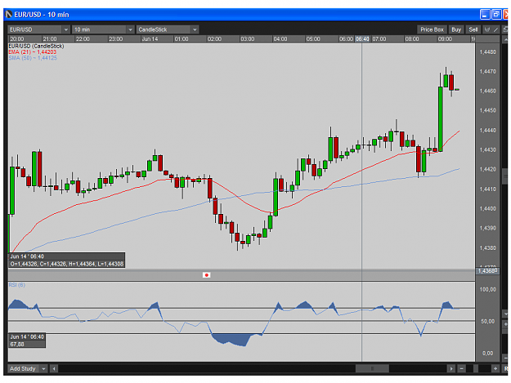Image resolution: width=511 pixels, height=383 pixels.
Task: Click the chart scroll right arrow
Action: [451, 368]
